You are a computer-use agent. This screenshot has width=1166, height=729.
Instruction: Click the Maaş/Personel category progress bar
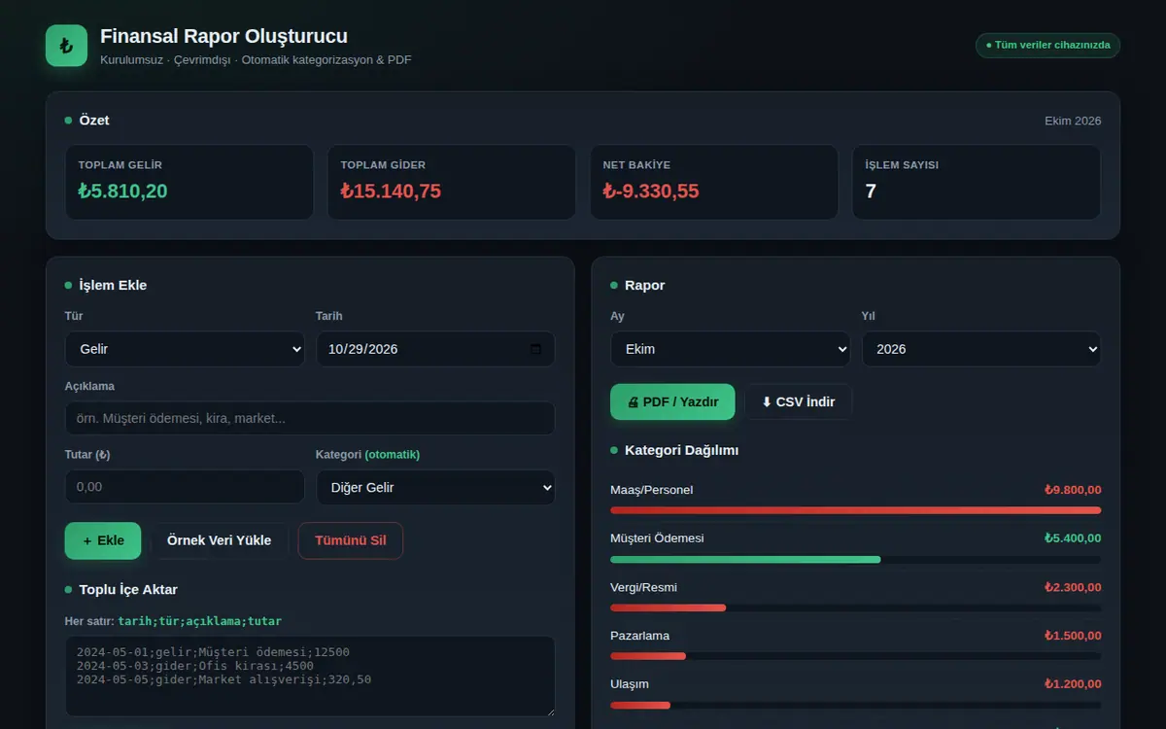pos(856,510)
